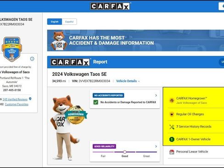Click the 2024 Volkswagen Taos SE heading
The height and width of the screenshot is (168, 224).
pyautogui.click(x=79, y=74)
